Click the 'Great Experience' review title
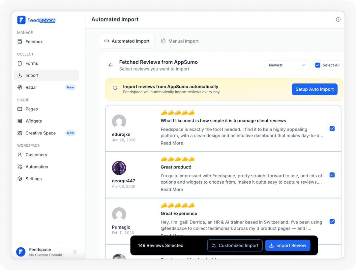Screen dimensions: 356x270 pyautogui.click(x=179, y=213)
